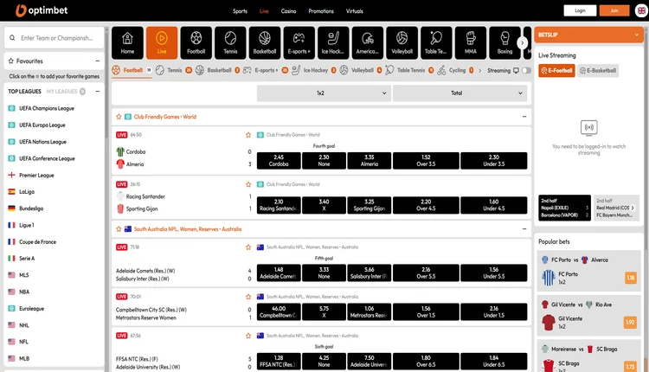Open the 1x2 market dropdown

click(324, 93)
